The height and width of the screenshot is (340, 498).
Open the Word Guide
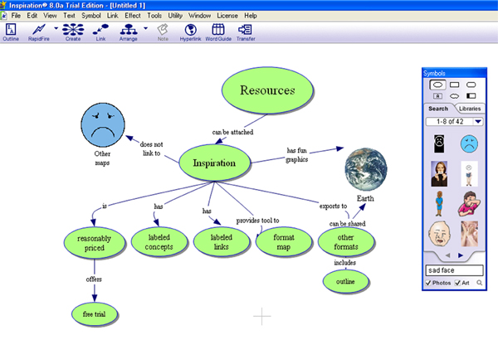(x=218, y=32)
